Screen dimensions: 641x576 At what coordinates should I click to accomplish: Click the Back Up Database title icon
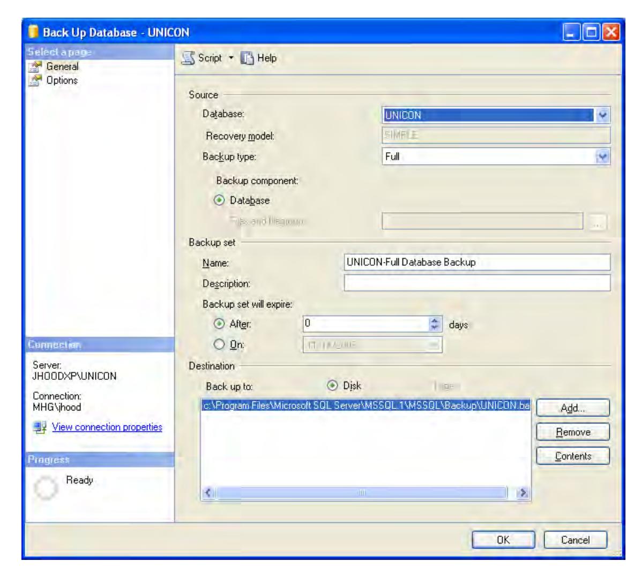tap(34, 32)
